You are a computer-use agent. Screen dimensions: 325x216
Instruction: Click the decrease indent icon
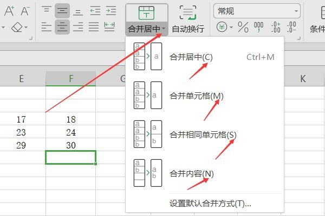[95, 10]
